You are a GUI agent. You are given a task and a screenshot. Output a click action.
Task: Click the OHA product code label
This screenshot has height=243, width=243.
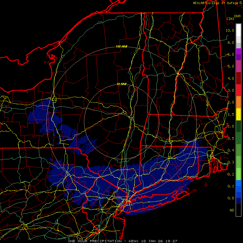click(237, 16)
